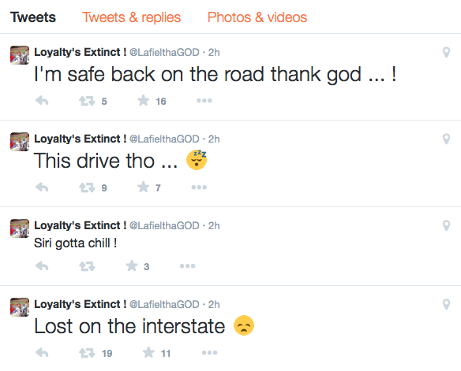461x371 pixels.
Task: Retweet the "Siri gotta chill" tweet
Action: tap(87, 266)
